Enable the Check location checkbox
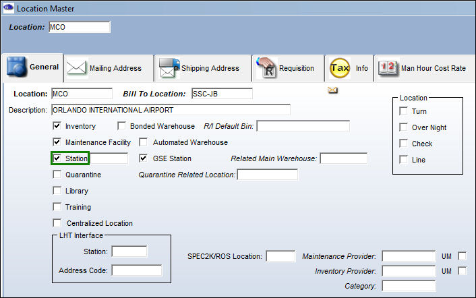Screen dimensions: 476x298 403,143
